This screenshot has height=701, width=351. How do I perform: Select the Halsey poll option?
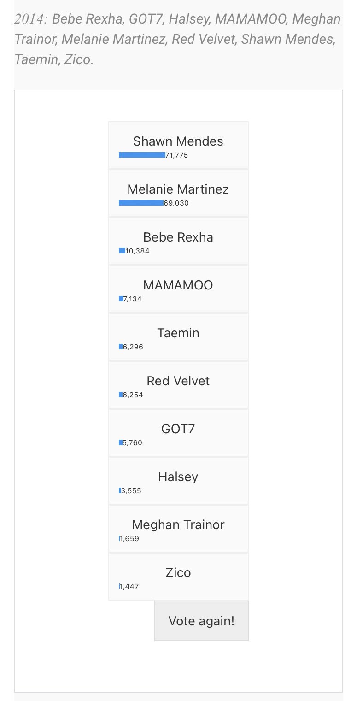click(x=178, y=481)
